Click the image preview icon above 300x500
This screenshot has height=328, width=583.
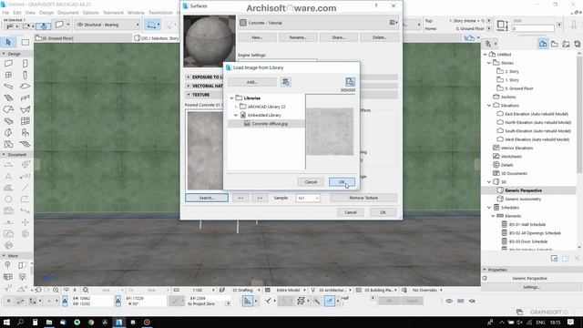350,82
